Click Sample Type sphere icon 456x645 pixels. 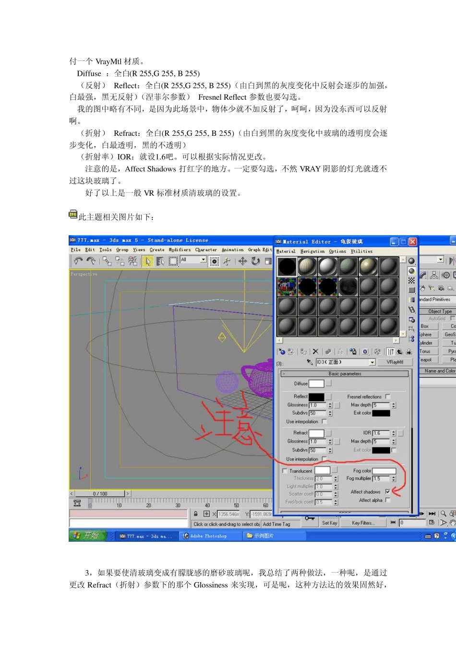[411, 261]
